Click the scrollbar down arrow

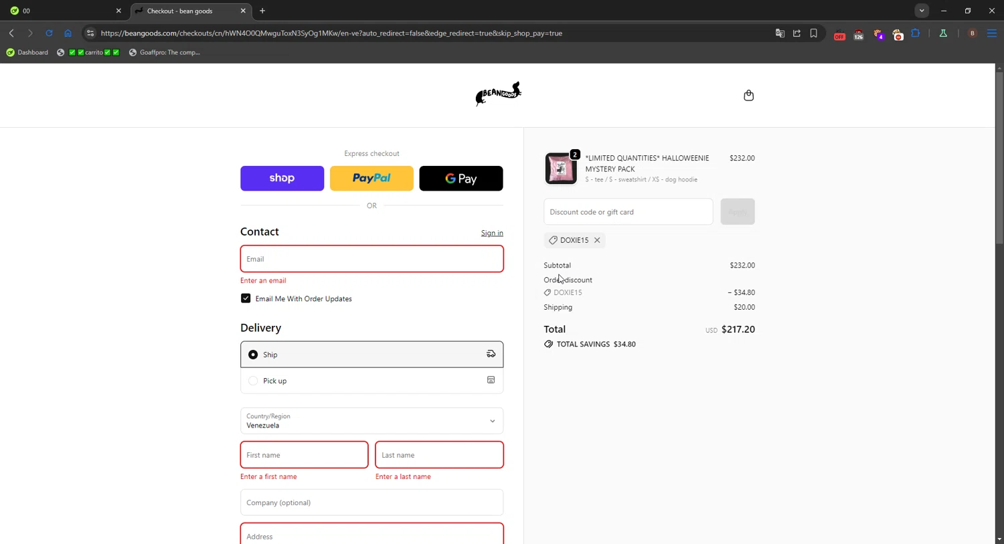tap(999, 539)
